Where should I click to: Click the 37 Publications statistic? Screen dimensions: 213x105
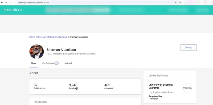tap(39, 87)
